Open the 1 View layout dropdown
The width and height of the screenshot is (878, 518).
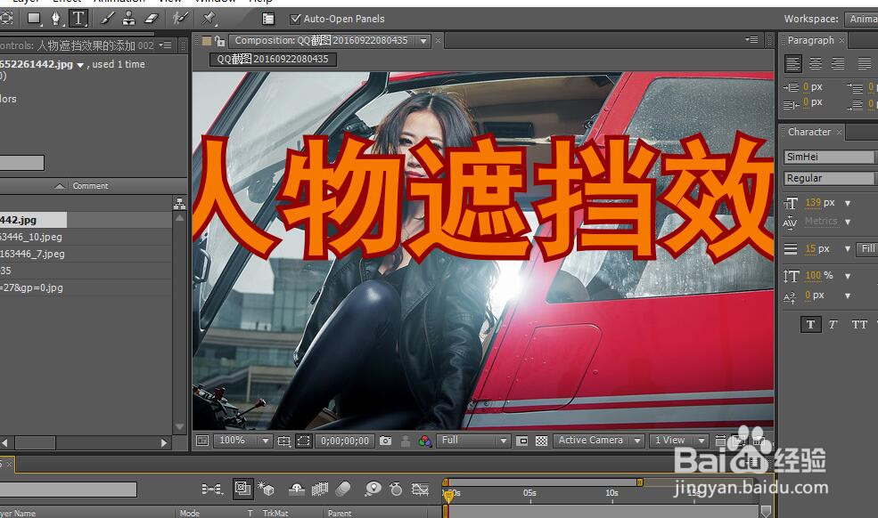coord(679,441)
